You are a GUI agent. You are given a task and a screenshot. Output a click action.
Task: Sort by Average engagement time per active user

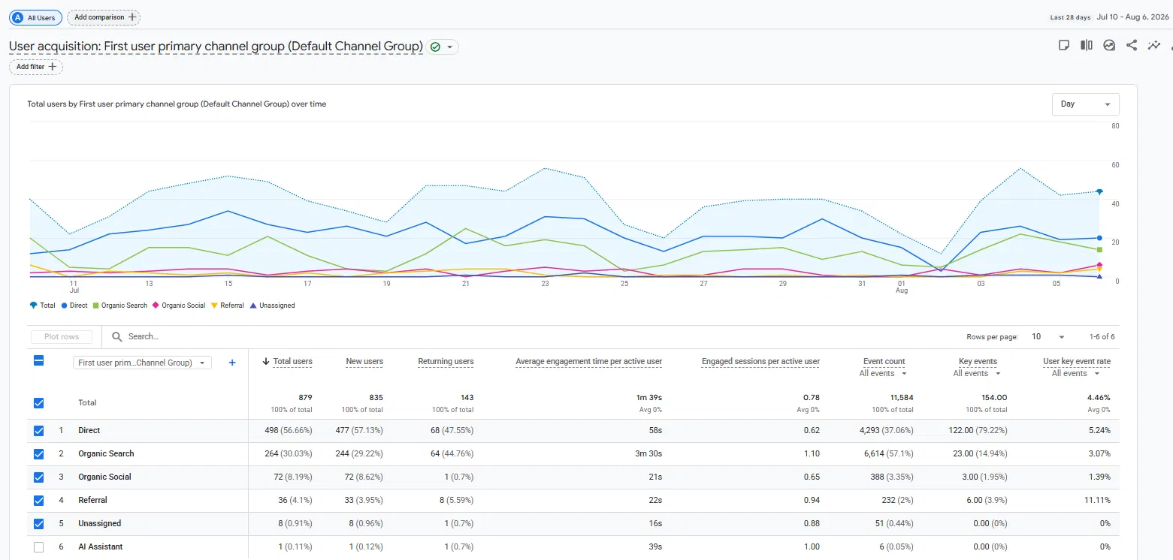588,361
